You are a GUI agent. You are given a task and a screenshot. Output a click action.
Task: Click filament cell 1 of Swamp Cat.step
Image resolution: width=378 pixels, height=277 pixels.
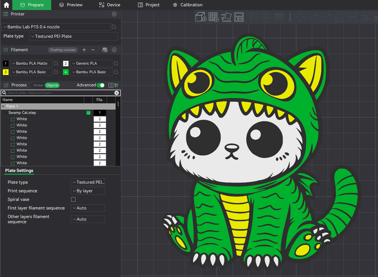[100, 113]
